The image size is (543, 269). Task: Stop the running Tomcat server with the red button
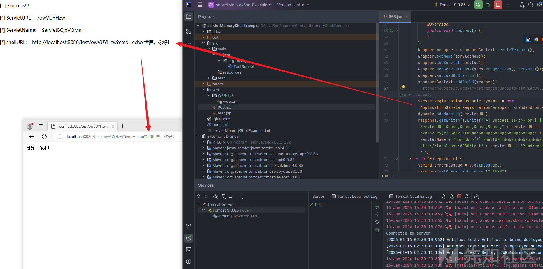click(498, 5)
